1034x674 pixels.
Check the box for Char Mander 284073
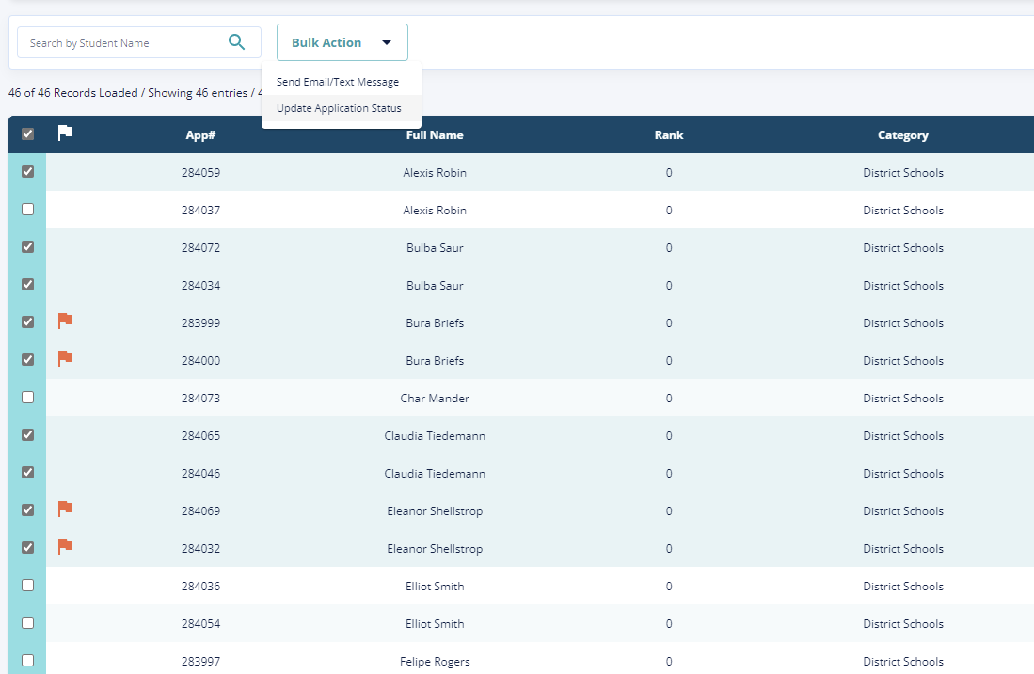(27, 398)
